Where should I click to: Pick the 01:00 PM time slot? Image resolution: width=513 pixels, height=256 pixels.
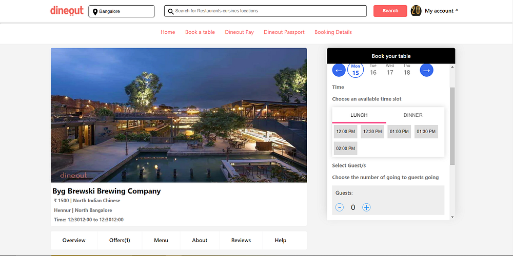399,132
